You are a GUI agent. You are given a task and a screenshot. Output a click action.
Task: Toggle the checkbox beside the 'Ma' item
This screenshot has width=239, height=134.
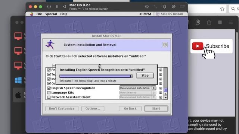coord(49,79)
